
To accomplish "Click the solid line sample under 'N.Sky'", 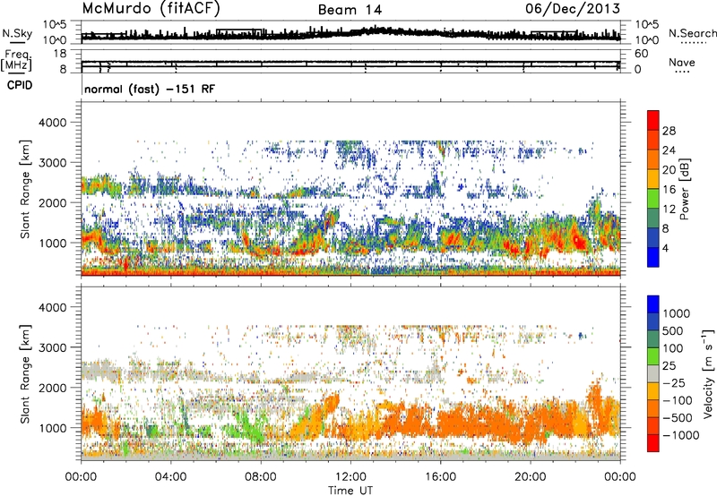I will [17, 43].
